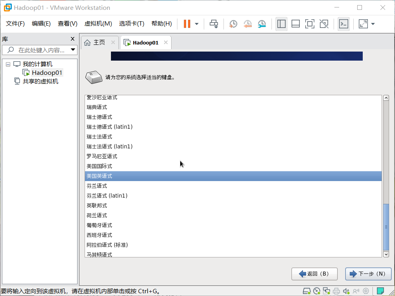Click the message log note icon
The height and width of the screenshot is (296, 395).
380,291
